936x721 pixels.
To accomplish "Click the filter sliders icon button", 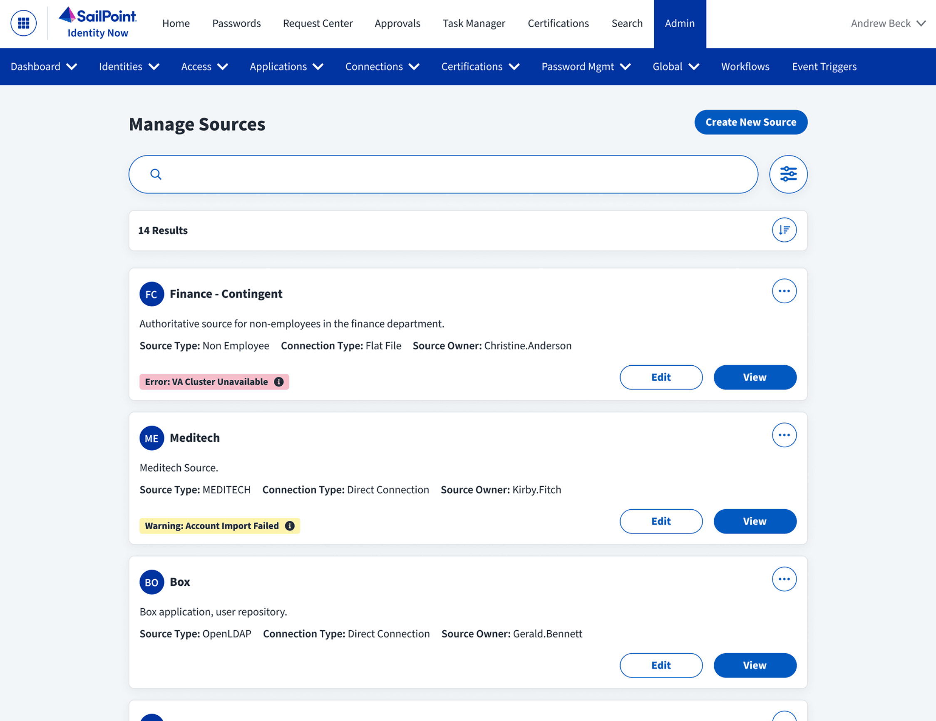I will point(788,174).
